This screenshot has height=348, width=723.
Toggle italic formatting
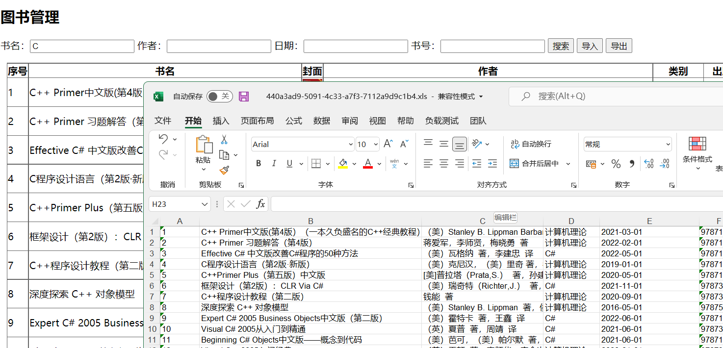tap(274, 163)
